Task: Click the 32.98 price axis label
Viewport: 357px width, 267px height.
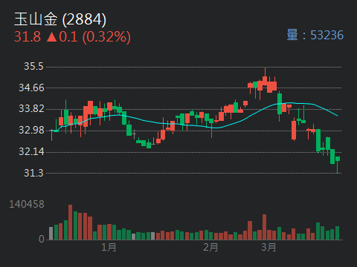Action: [x=31, y=130]
